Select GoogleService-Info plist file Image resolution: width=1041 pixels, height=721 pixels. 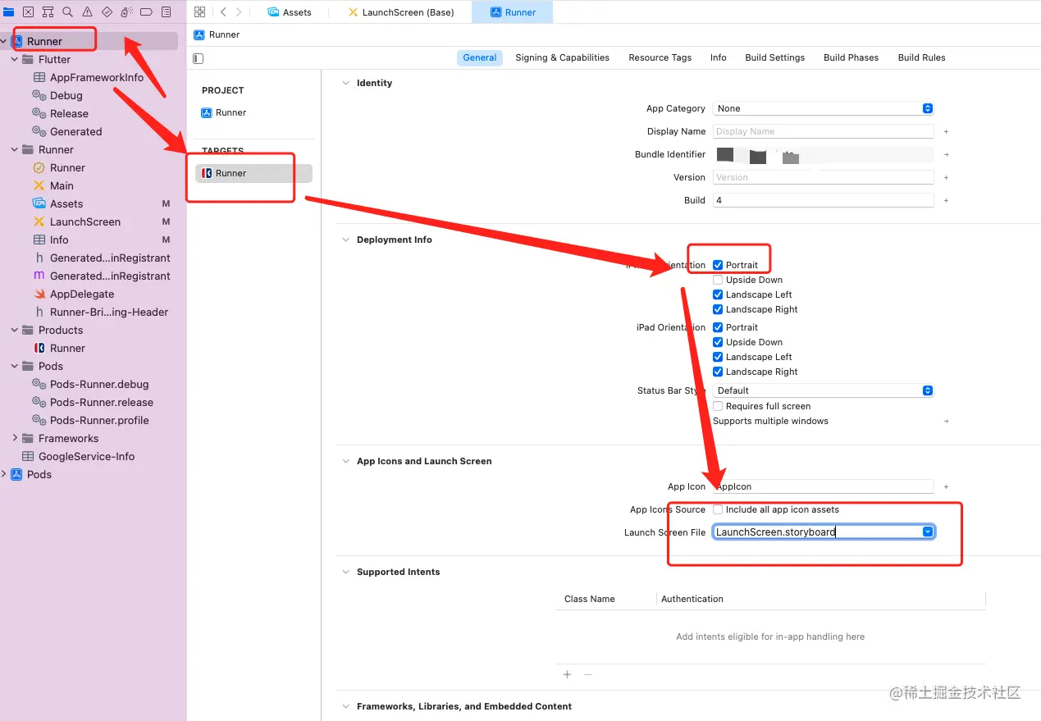click(x=86, y=456)
